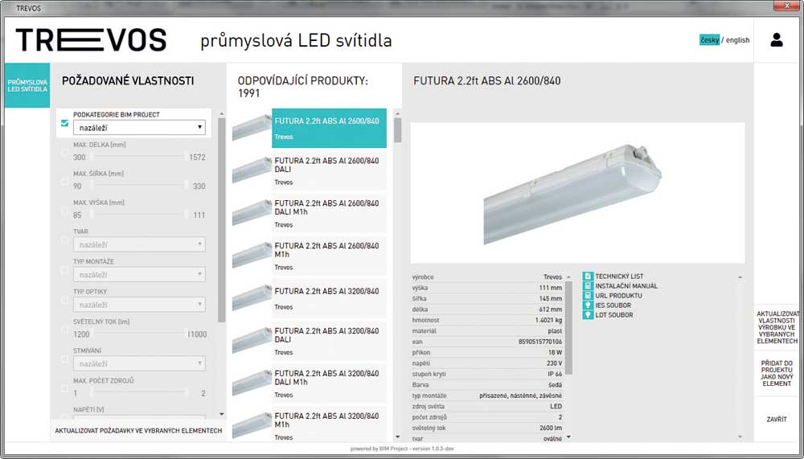Enable the Stmívání filter checkbox
The image size is (804, 459).
64,359
